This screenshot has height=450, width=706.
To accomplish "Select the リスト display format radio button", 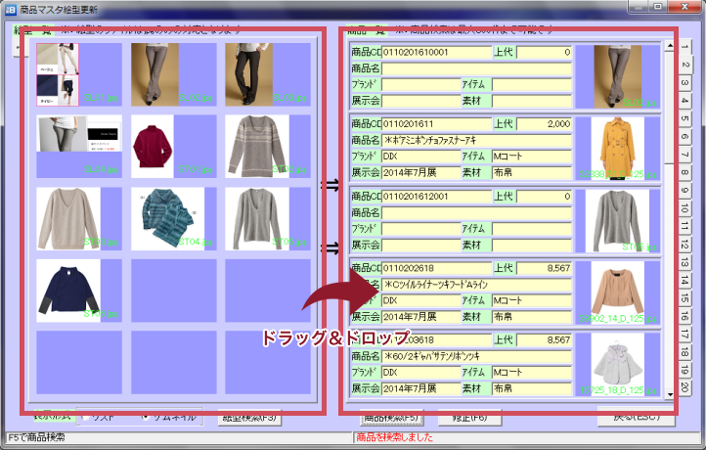I will click(84, 416).
